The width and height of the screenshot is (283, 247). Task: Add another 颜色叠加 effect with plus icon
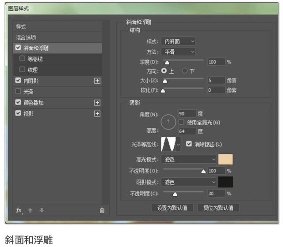[x=97, y=103]
